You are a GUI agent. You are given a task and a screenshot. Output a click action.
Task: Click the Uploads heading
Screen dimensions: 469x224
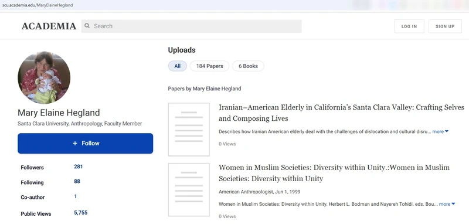[x=182, y=50]
